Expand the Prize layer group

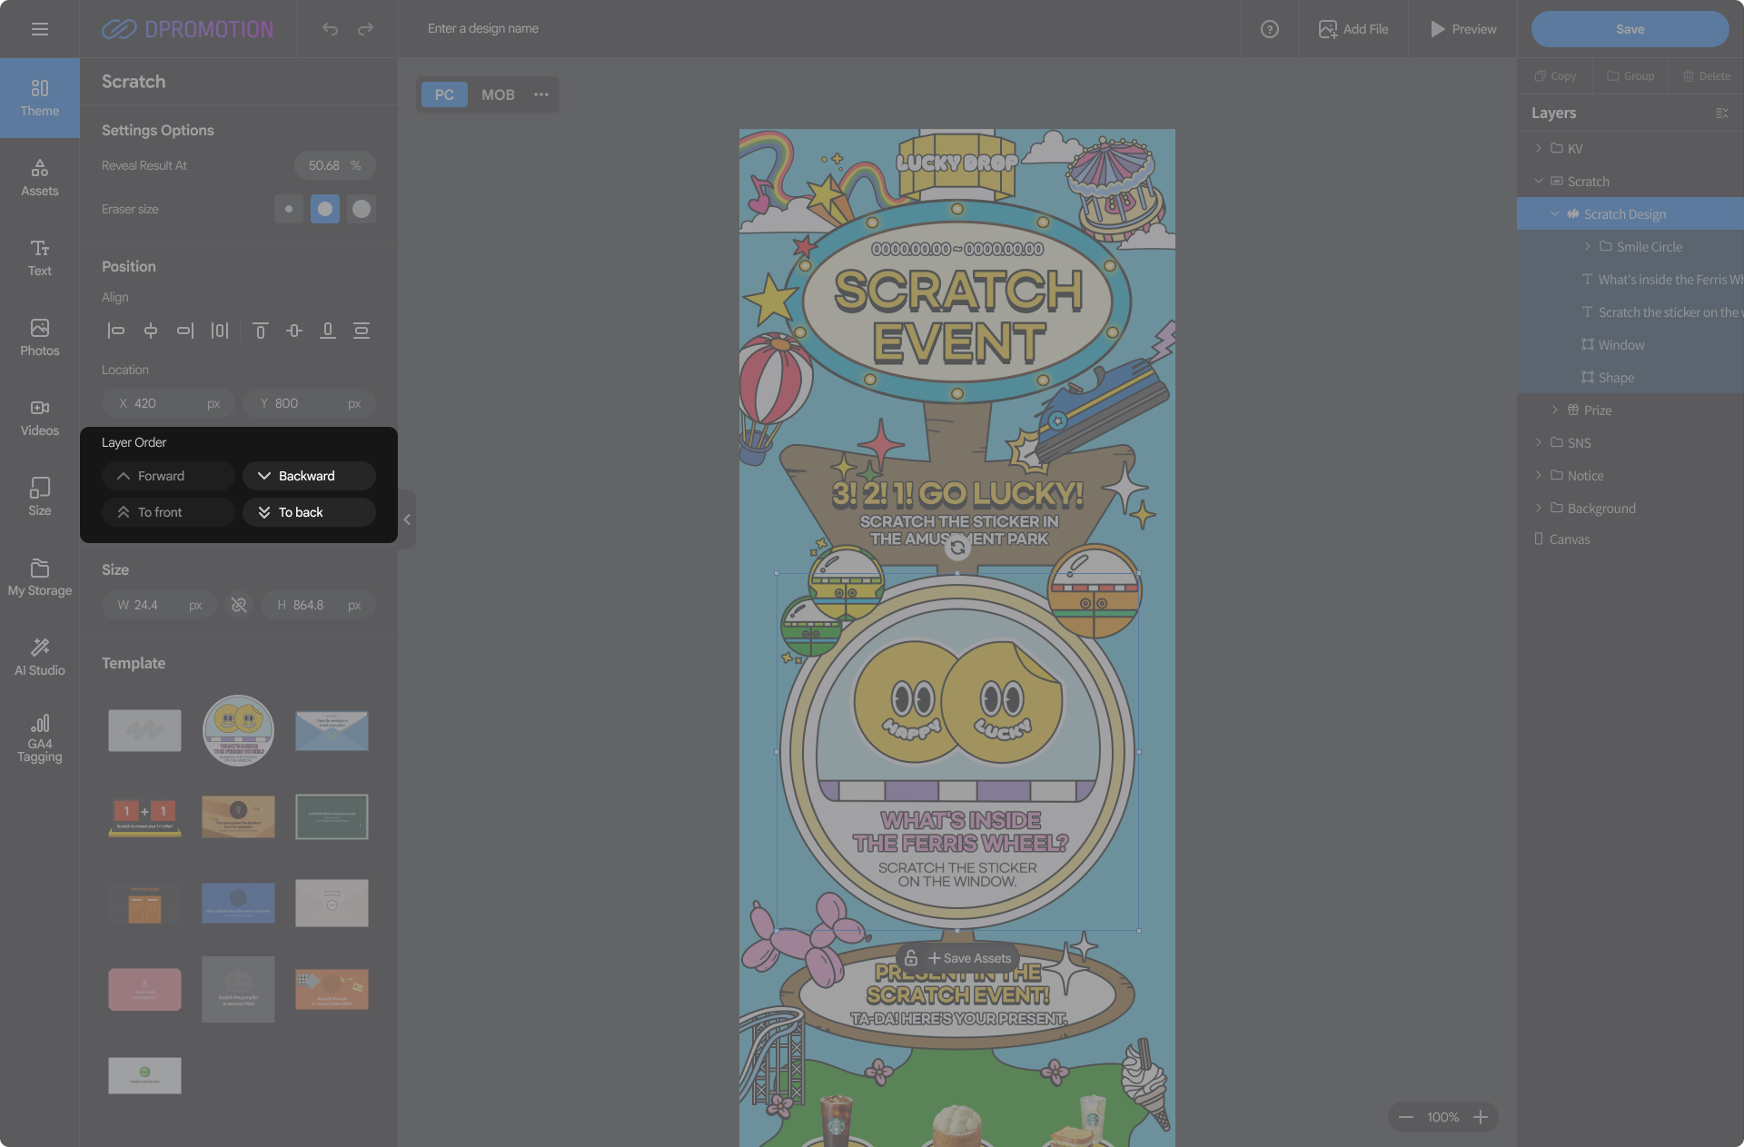(1554, 410)
